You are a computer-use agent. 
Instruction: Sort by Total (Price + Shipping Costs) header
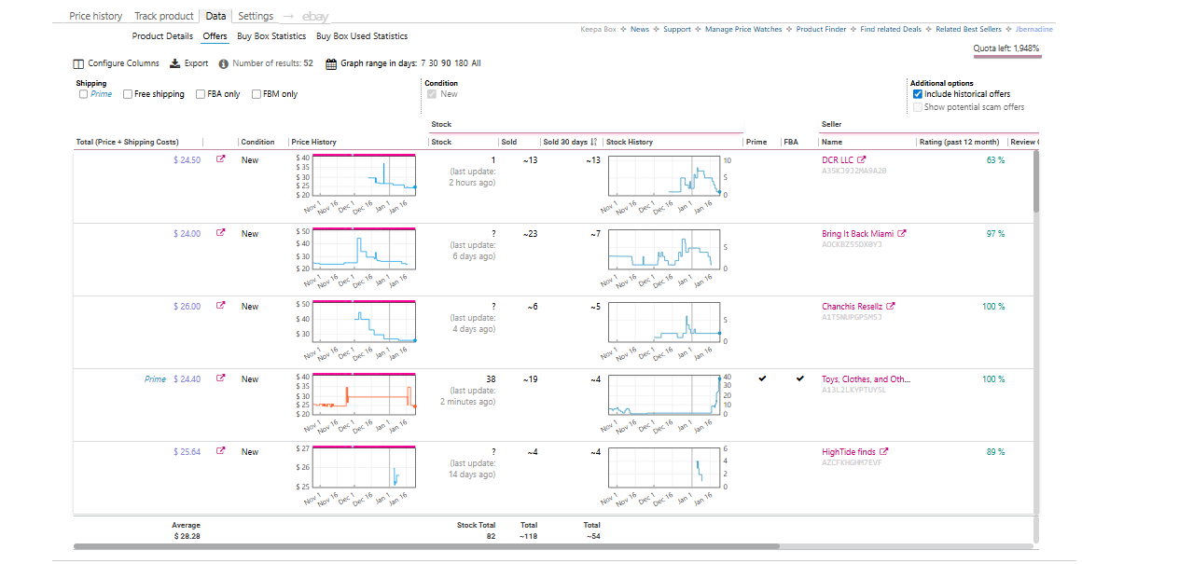coord(127,143)
